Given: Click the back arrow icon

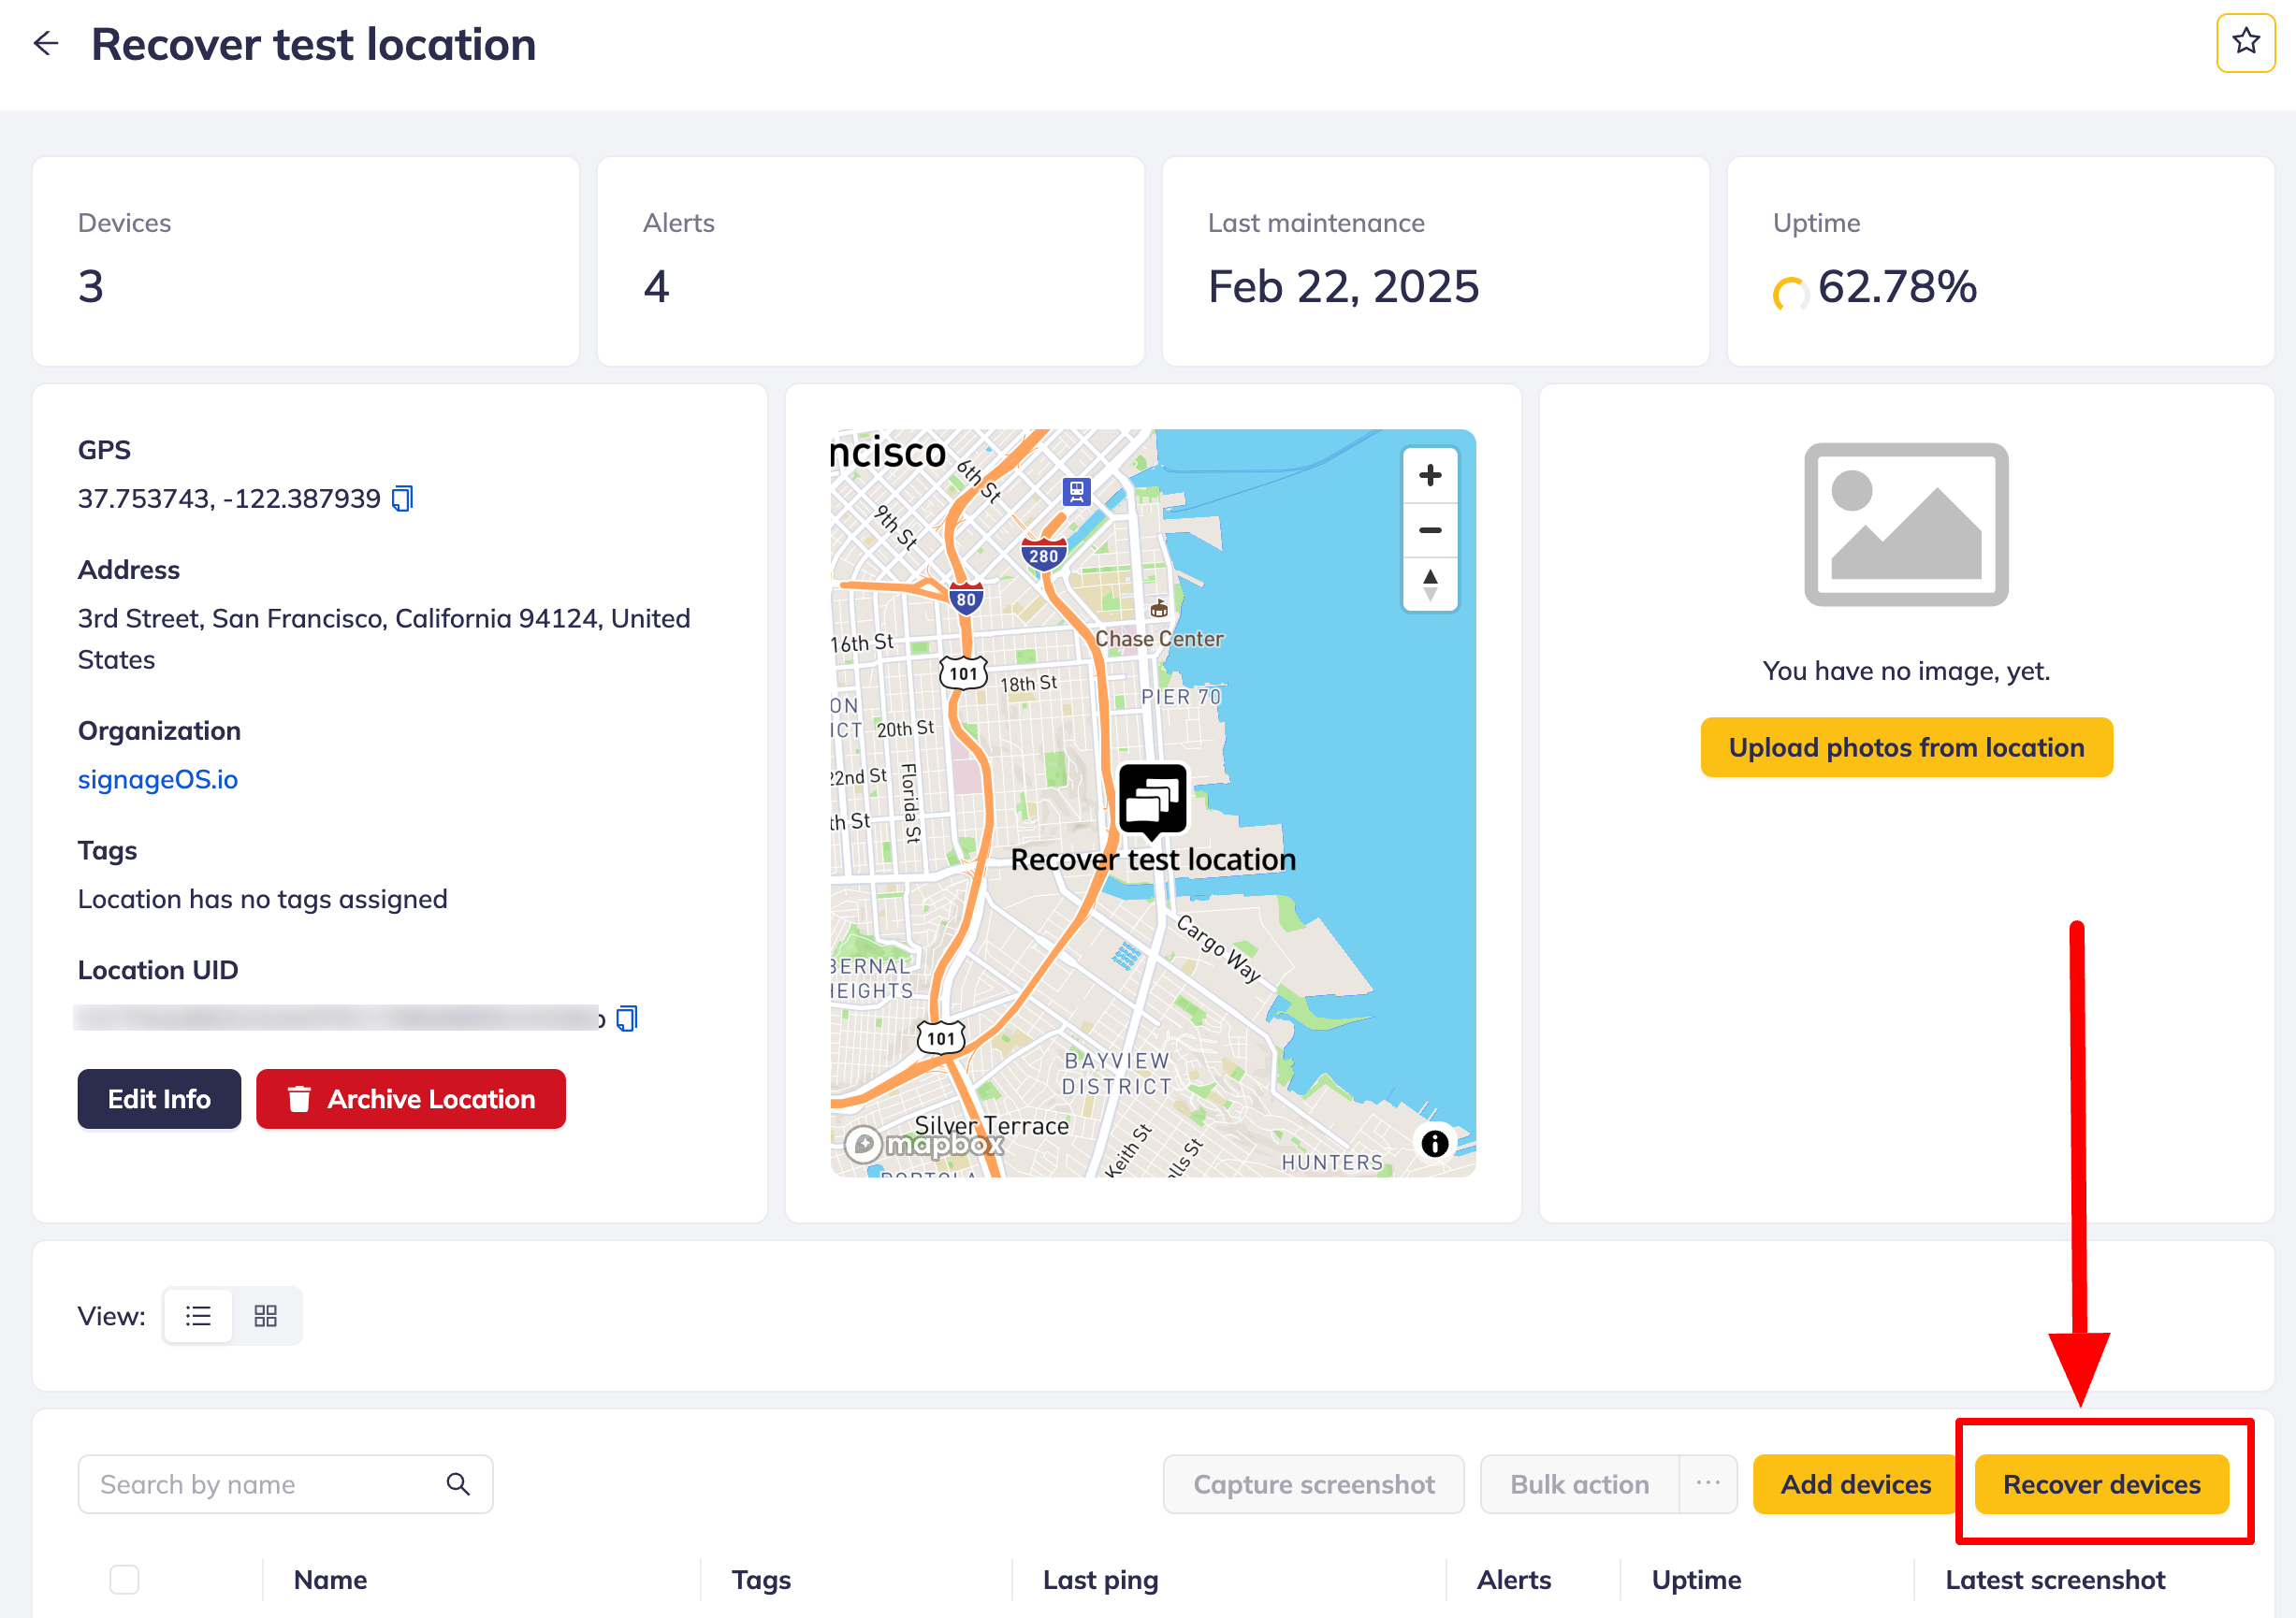Looking at the screenshot, I should [x=46, y=44].
